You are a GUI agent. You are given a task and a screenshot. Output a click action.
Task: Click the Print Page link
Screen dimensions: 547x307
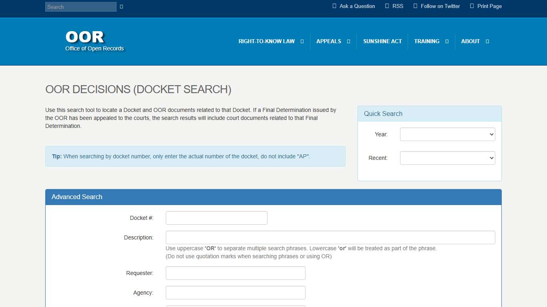tap(489, 6)
